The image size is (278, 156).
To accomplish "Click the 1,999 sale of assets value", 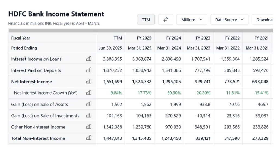I will [x=176, y=104].
